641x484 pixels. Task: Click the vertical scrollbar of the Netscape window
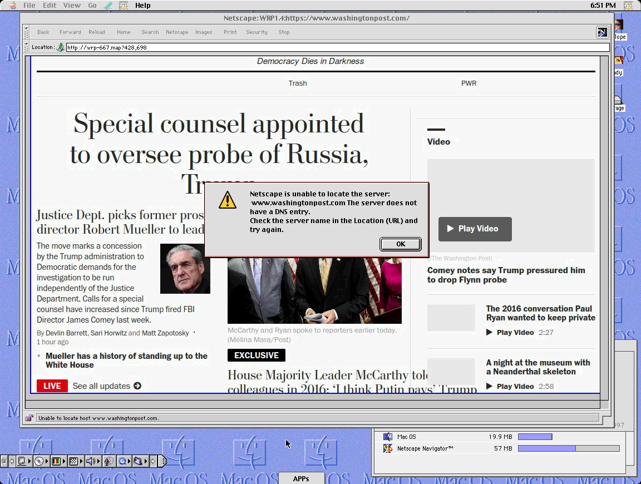coord(604,228)
